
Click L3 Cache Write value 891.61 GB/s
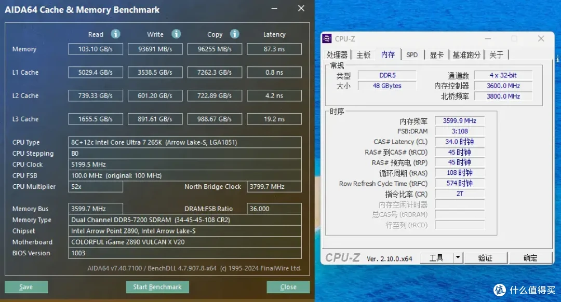[x=155, y=119]
